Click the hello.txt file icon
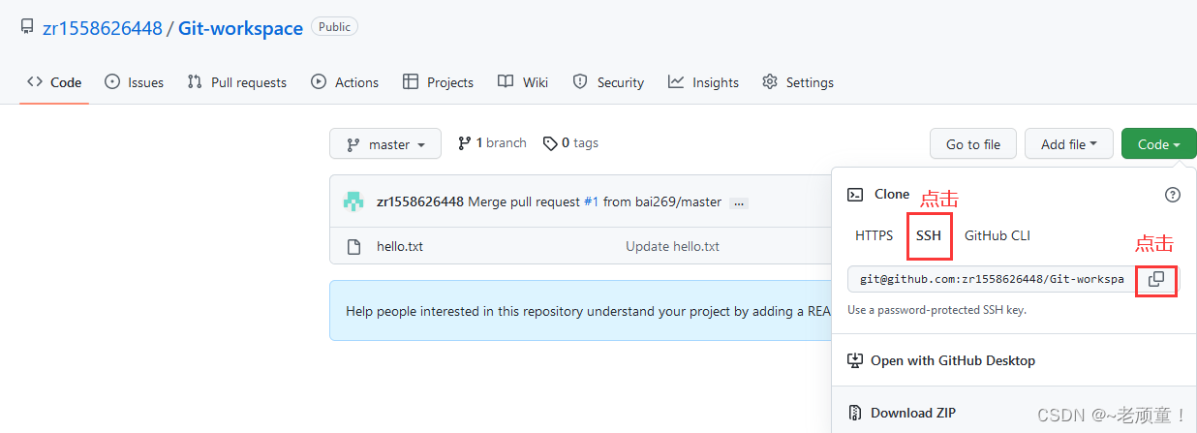 [x=354, y=246]
